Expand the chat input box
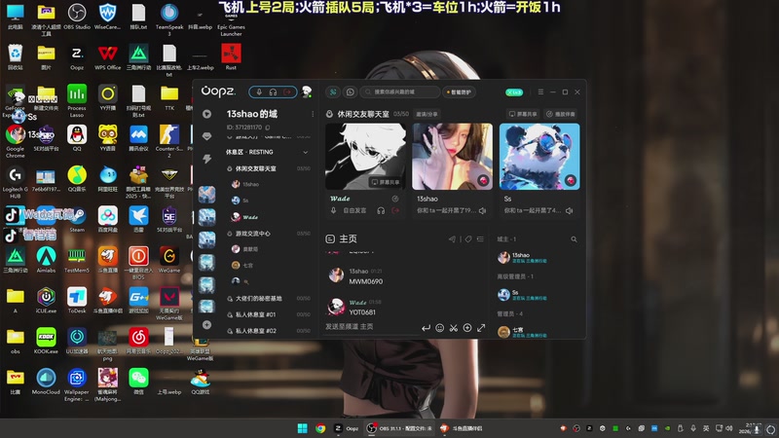Image resolution: width=779 pixels, height=438 pixels. (x=481, y=328)
